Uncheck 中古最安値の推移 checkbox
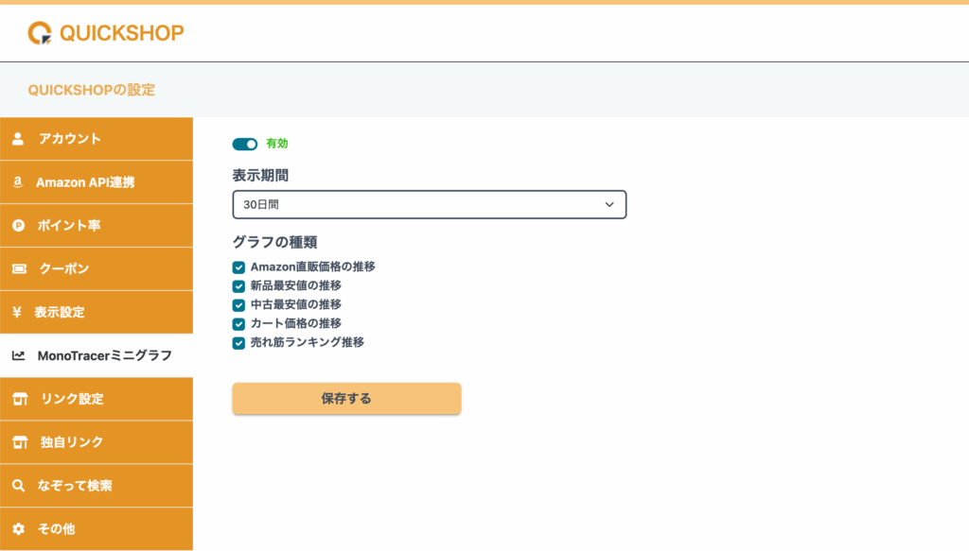969x551 pixels. 238,305
